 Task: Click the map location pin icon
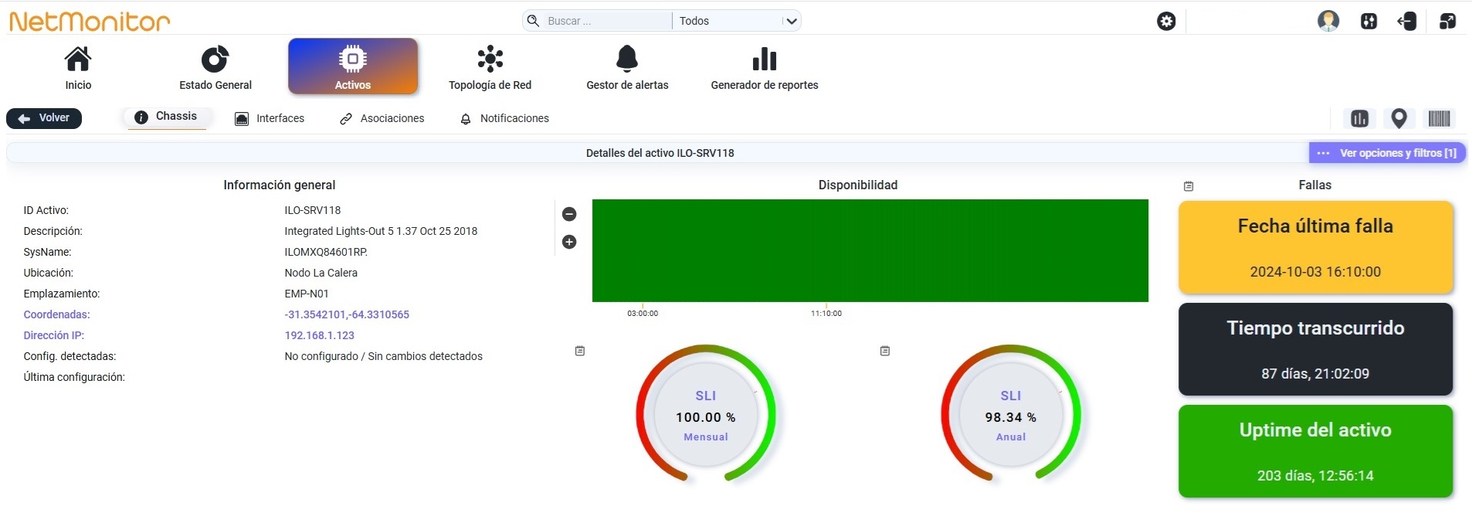click(1399, 118)
